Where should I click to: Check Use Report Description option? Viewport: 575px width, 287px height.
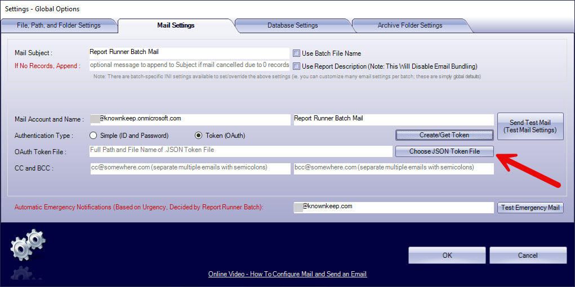point(297,66)
